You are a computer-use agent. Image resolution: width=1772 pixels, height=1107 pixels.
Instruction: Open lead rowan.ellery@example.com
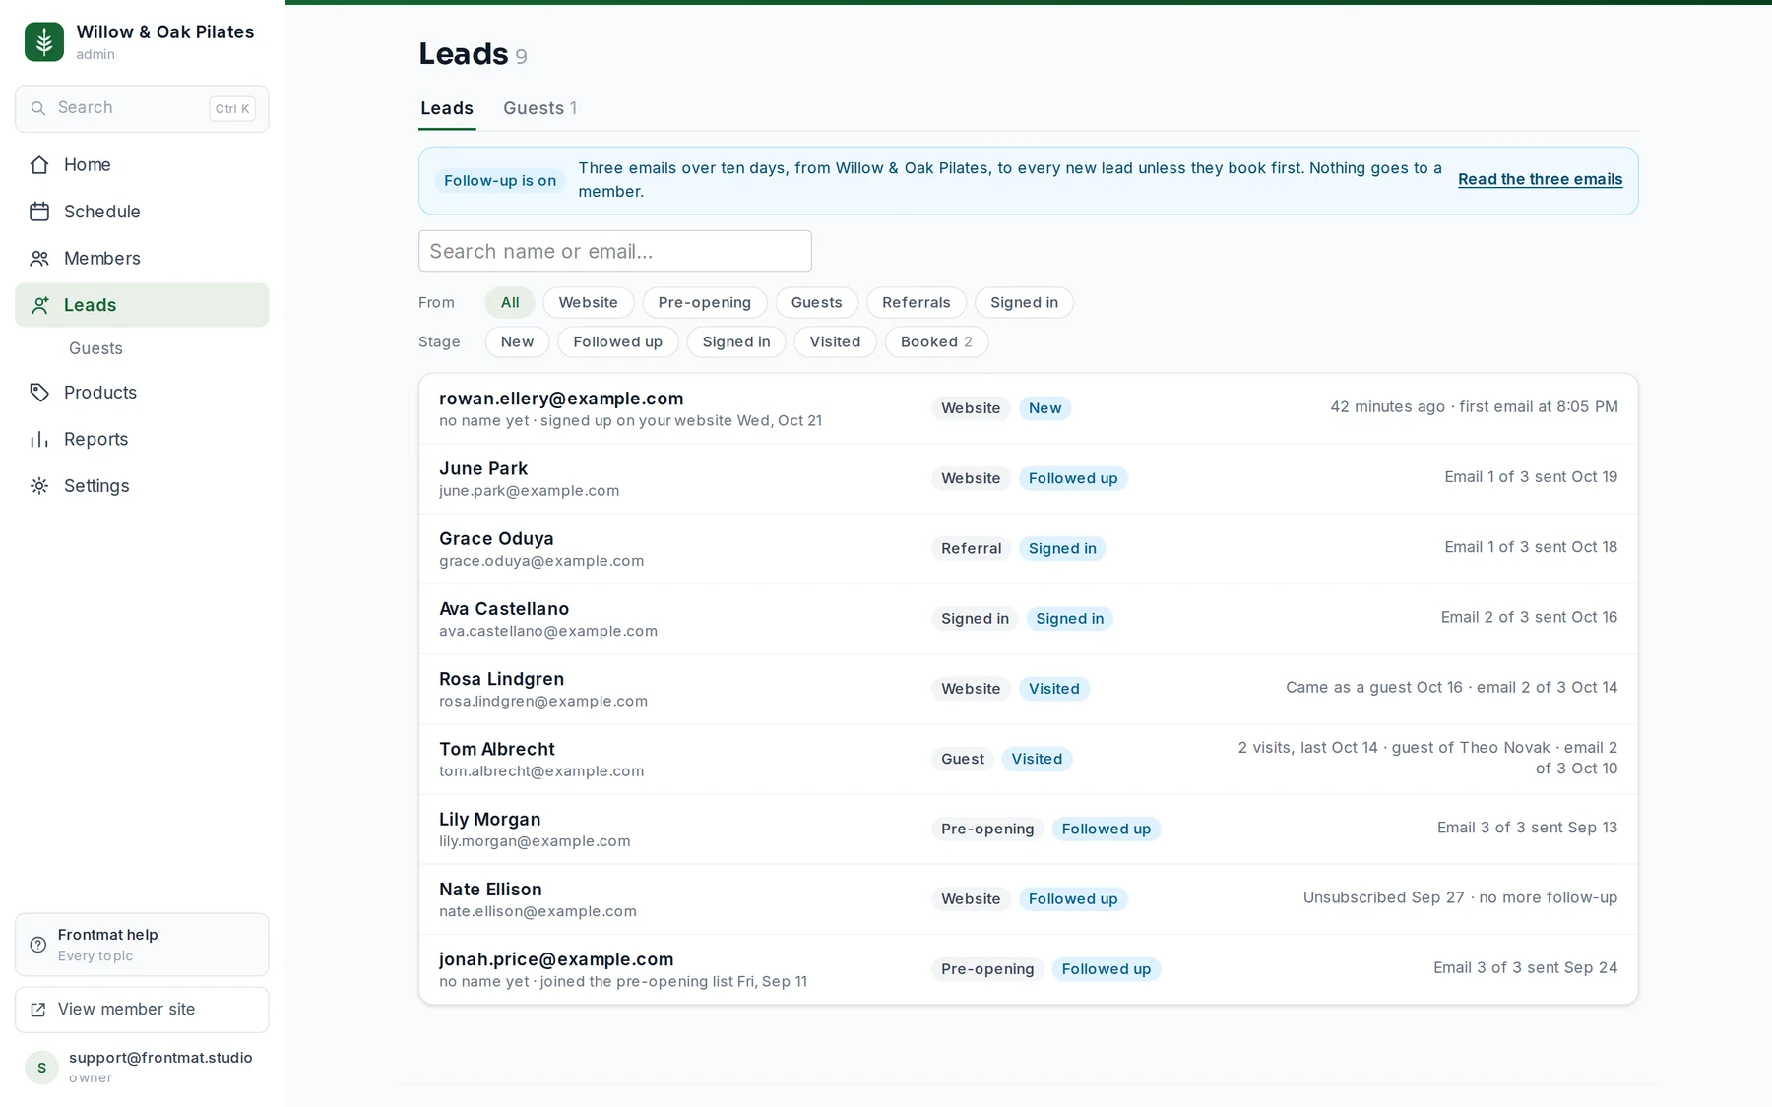click(1029, 408)
